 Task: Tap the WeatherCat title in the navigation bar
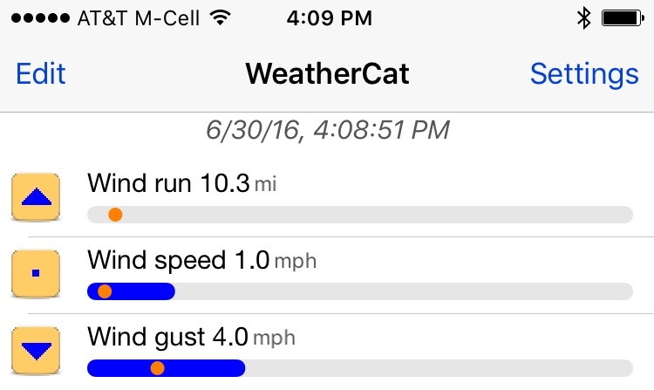327,74
